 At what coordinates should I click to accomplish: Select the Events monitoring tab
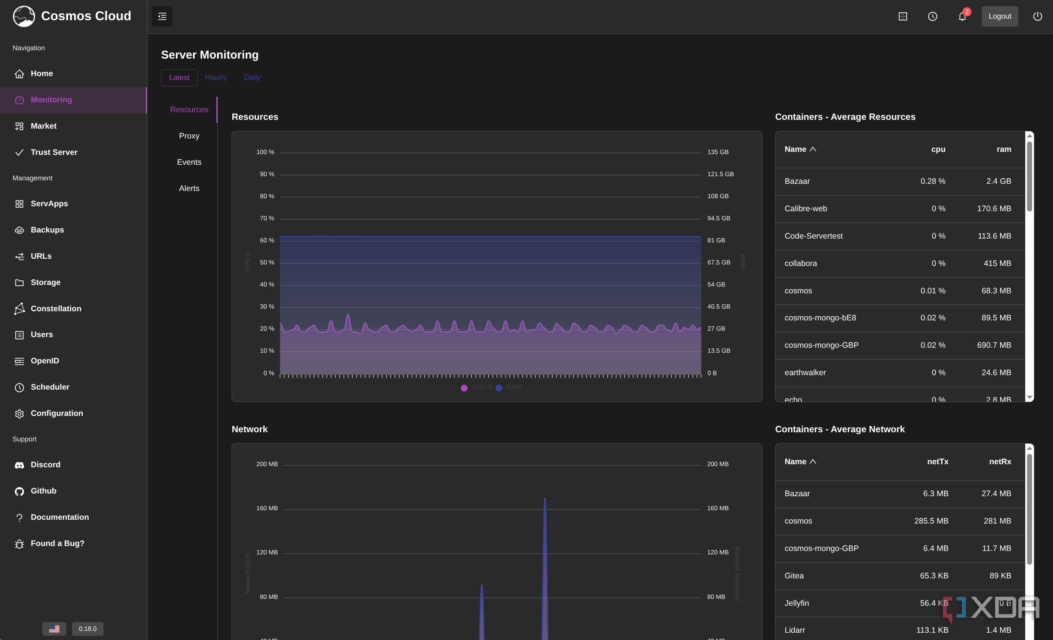point(189,162)
